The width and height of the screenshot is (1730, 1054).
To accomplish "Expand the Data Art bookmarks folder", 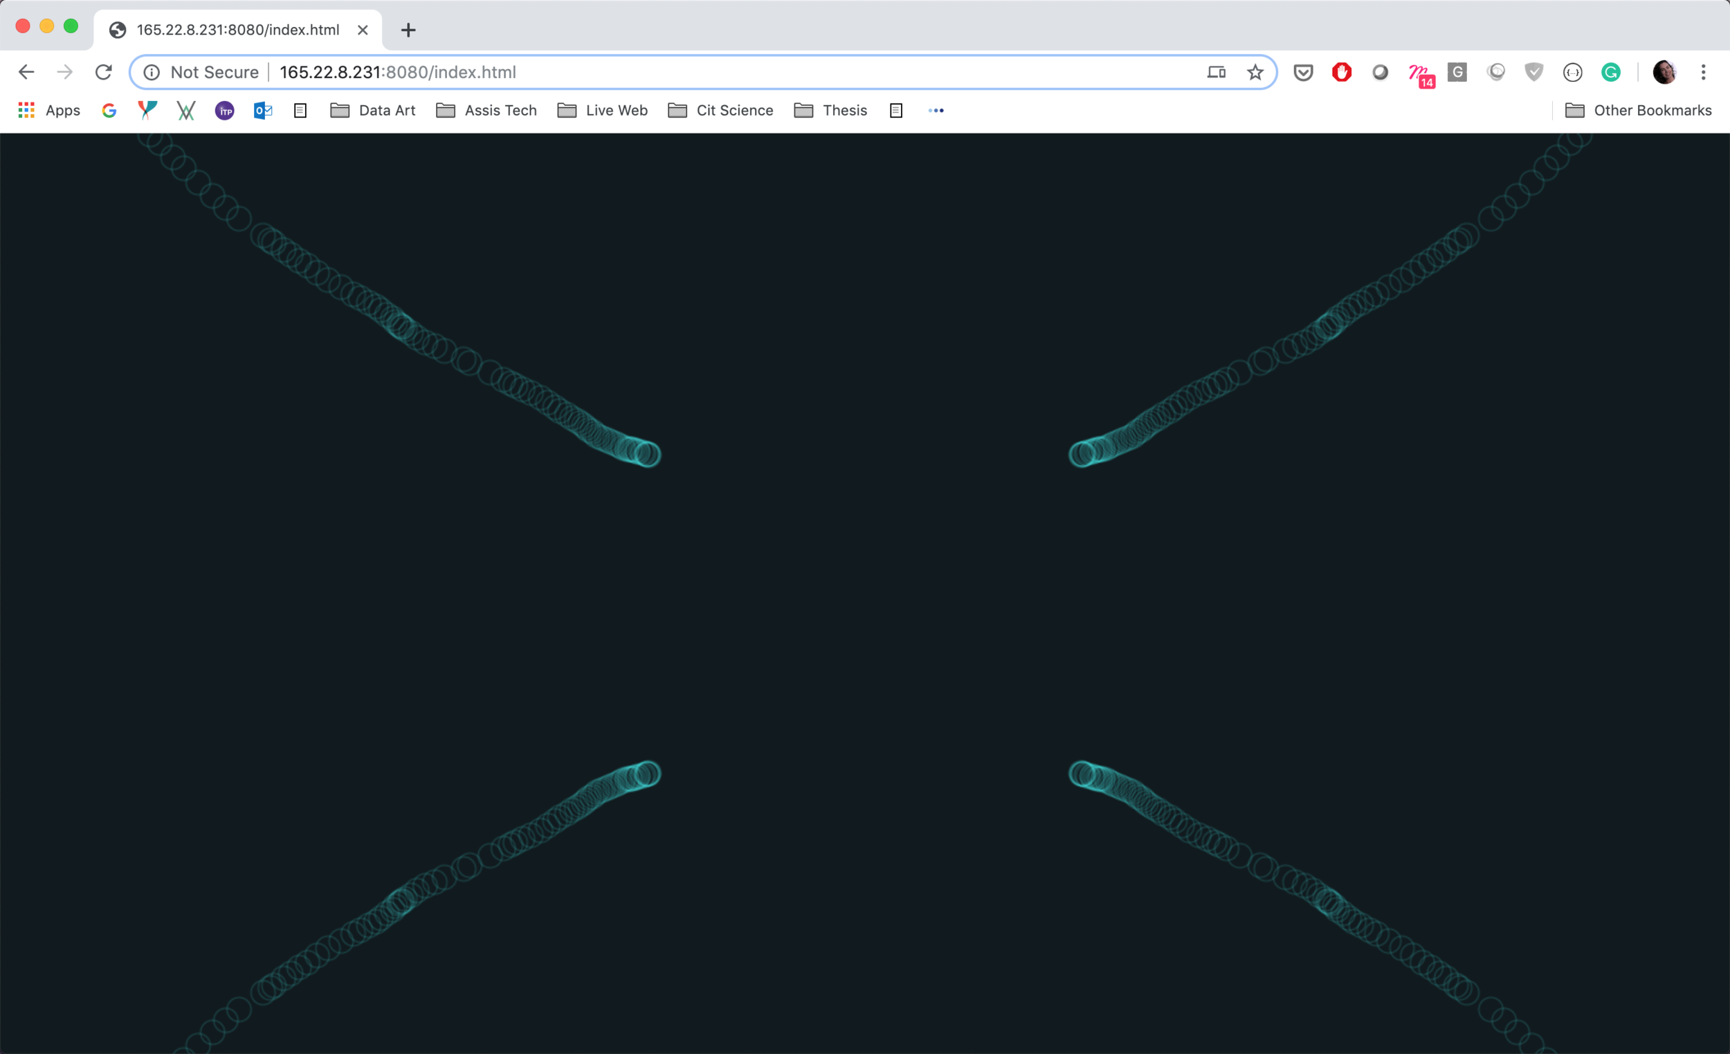I will point(373,110).
